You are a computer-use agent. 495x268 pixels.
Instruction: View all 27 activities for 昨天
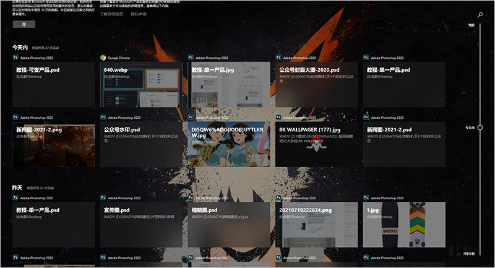[40, 188]
